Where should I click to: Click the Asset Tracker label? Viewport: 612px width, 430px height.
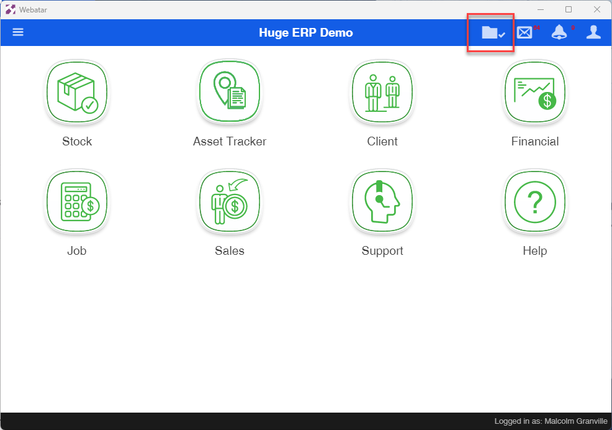pos(230,142)
